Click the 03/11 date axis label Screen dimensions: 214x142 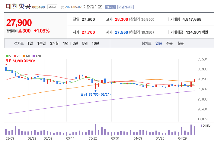[70, 138]
